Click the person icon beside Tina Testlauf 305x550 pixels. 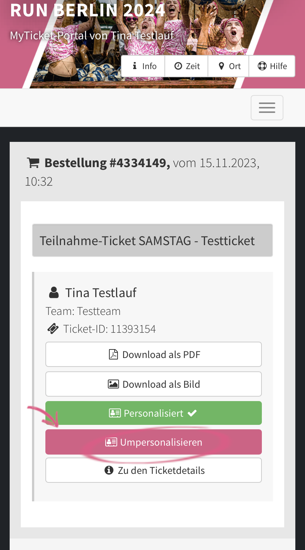(x=54, y=293)
